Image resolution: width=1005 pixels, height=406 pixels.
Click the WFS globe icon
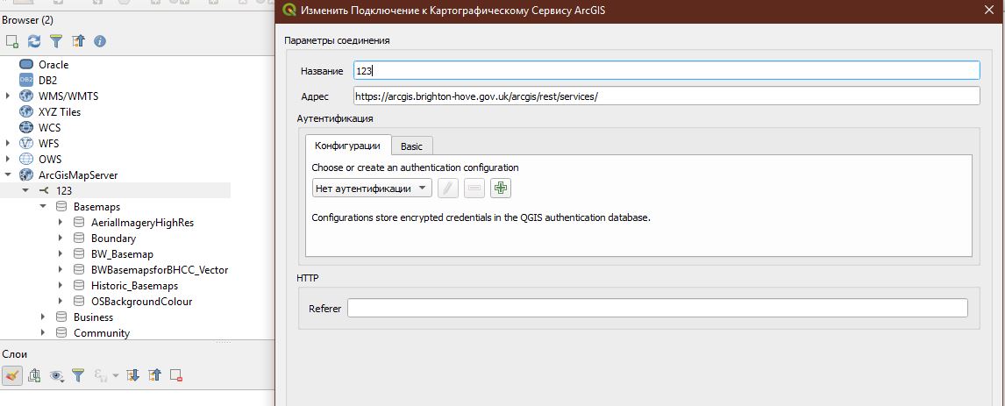(x=26, y=143)
